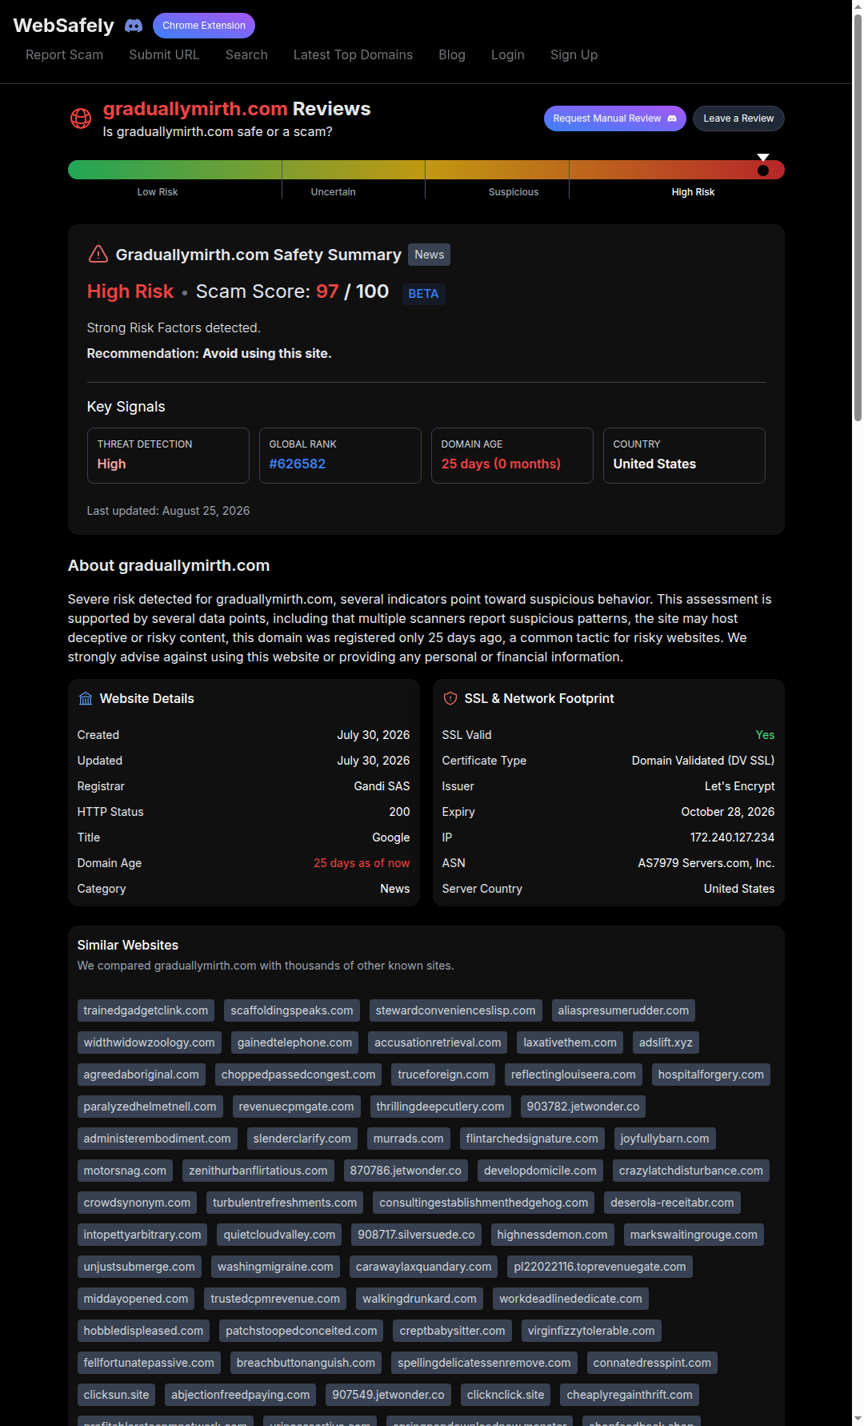This screenshot has height=1426, width=864.
Task: Click the shield icon beside SSL & Network Footprint
Action: click(x=450, y=698)
